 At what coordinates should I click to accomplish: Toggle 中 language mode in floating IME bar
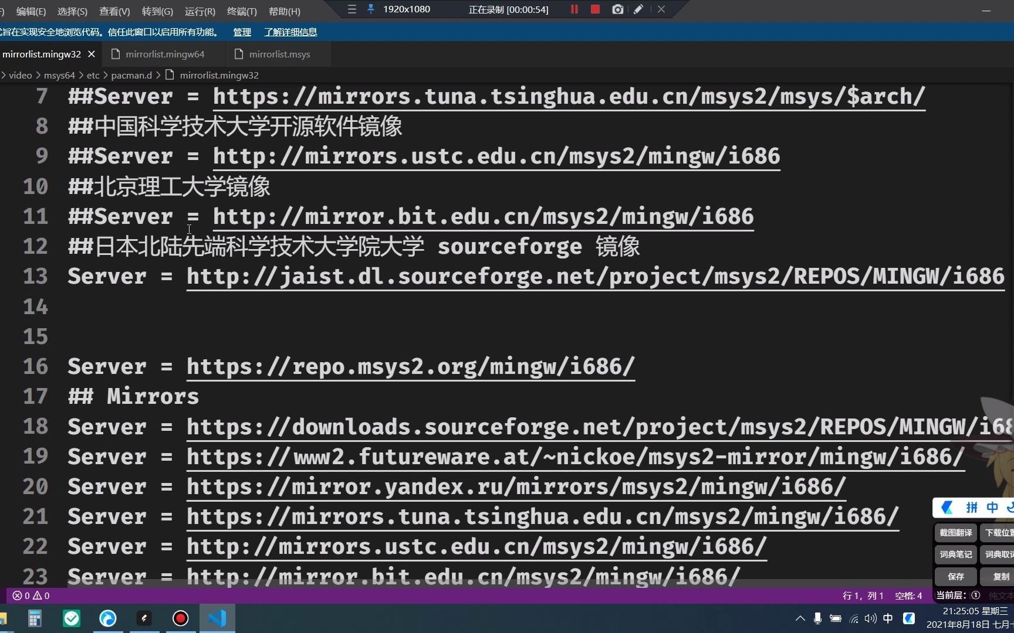[992, 508]
